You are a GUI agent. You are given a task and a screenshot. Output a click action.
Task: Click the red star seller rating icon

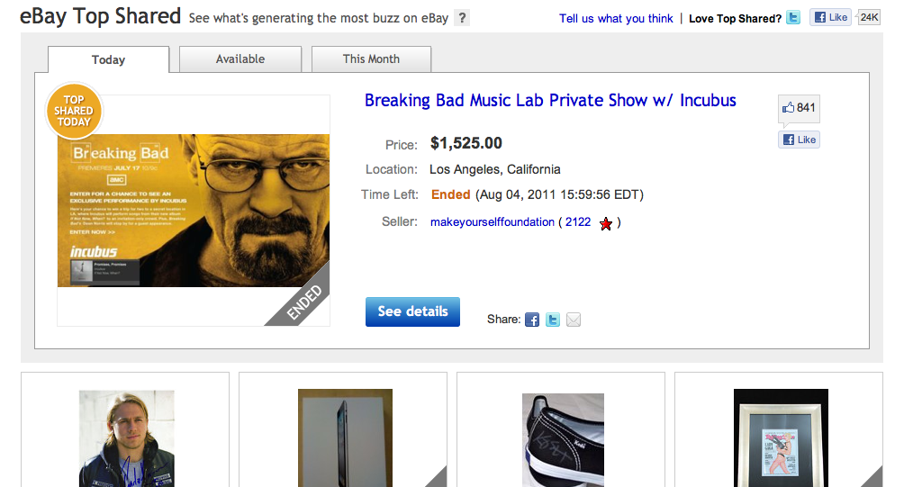606,223
